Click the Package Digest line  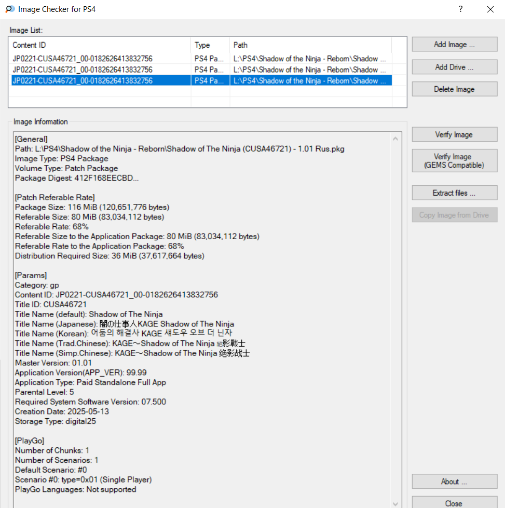click(77, 178)
